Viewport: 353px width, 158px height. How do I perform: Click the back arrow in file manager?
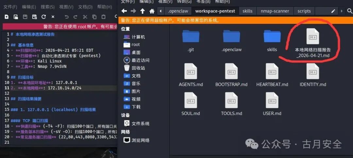[124, 11]
